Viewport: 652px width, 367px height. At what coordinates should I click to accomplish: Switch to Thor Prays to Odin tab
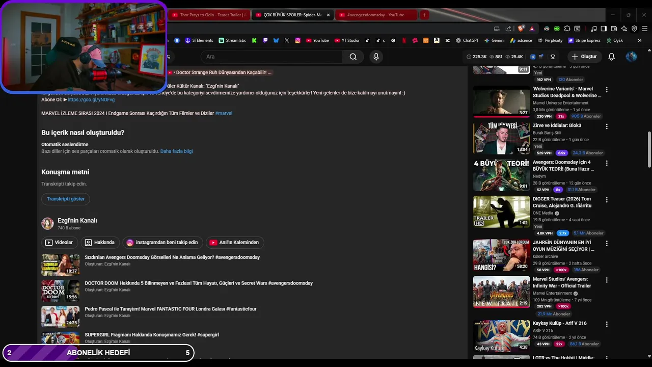click(208, 15)
